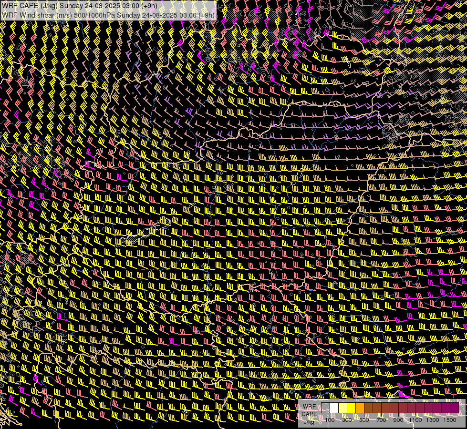Click the 1500 legend value

pyautogui.click(x=450, y=420)
